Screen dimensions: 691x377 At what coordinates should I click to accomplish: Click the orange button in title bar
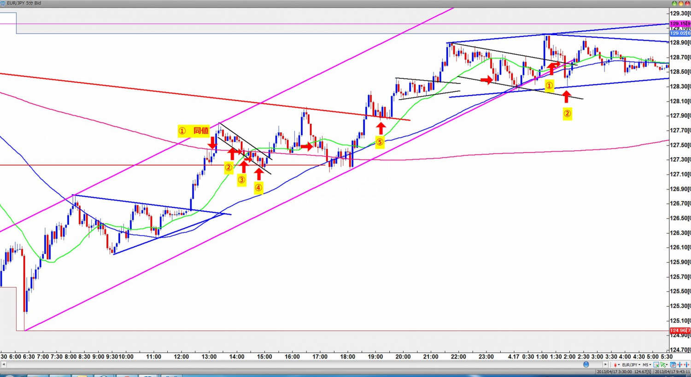(681, 3)
